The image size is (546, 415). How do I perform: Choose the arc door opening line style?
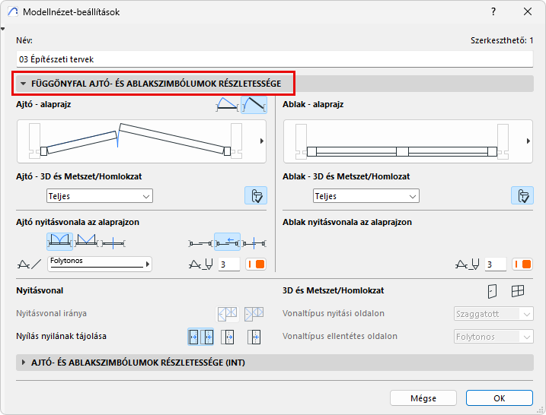click(60, 242)
